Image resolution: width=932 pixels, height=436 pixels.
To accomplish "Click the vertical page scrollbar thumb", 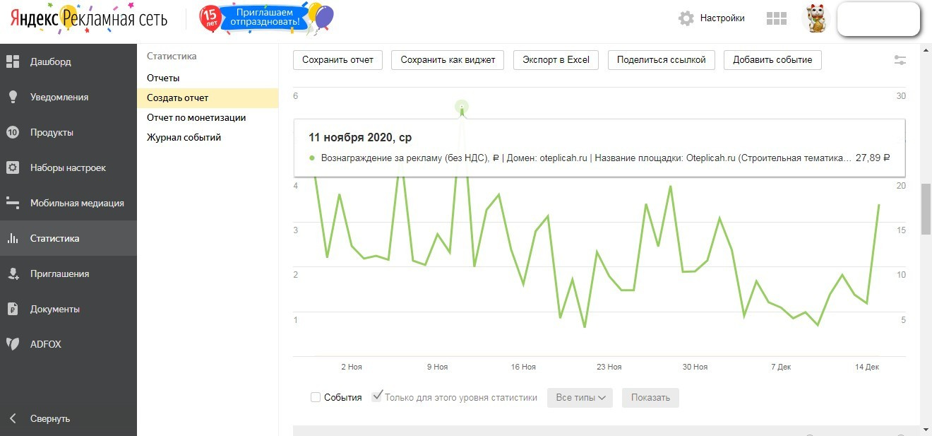I will pyautogui.click(x=925, y=208).
